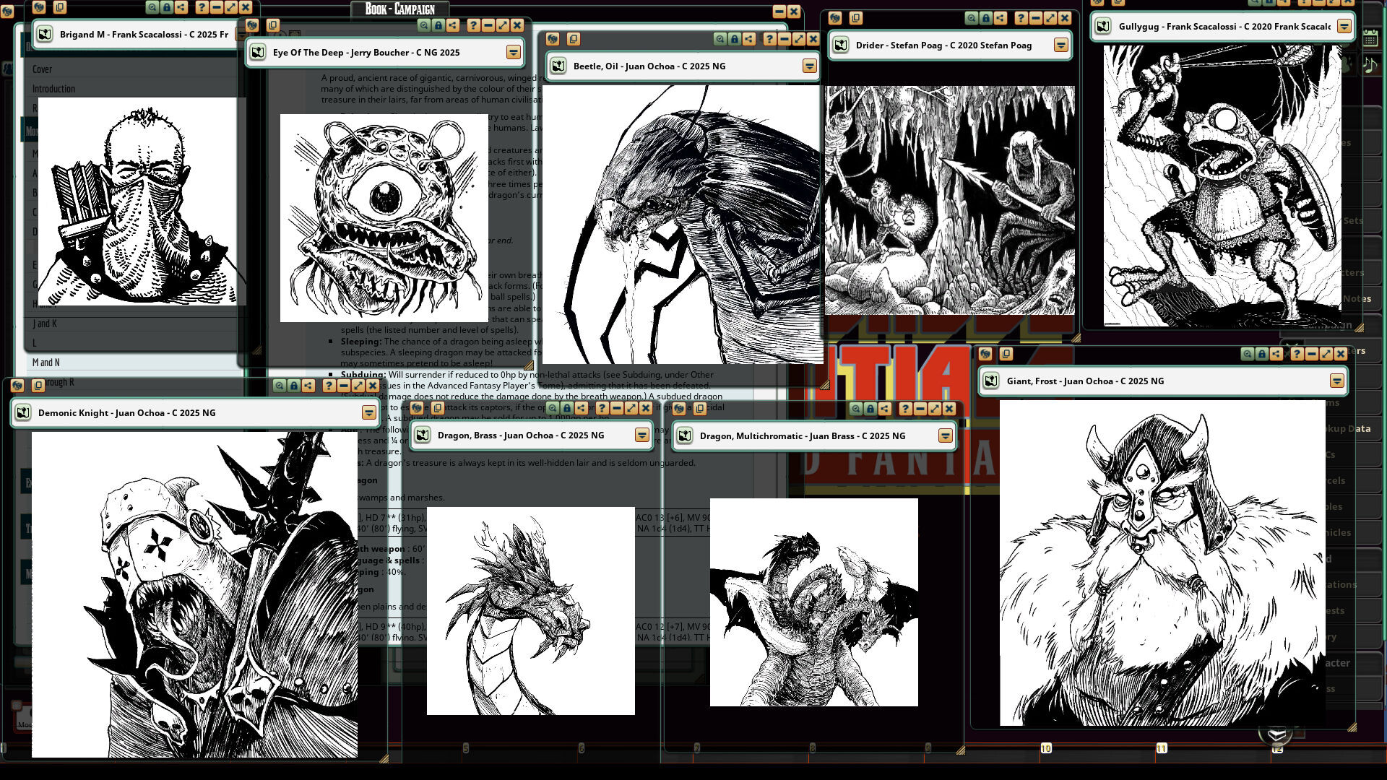
Task: Open help for the Brigand M window
Action: pyautogui.click(x=202, y=7)
